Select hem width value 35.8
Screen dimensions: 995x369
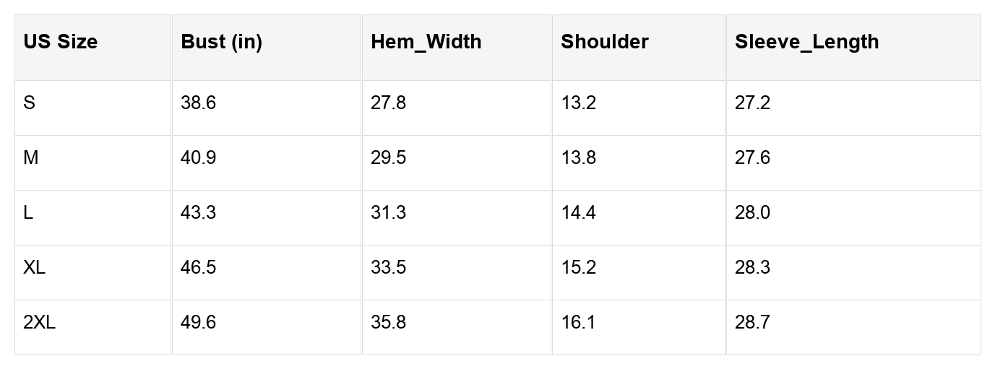388,323
